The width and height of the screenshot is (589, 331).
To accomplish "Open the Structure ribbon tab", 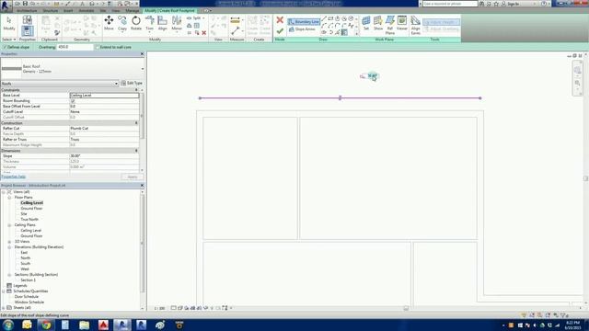I will click(x=51, y=10).
